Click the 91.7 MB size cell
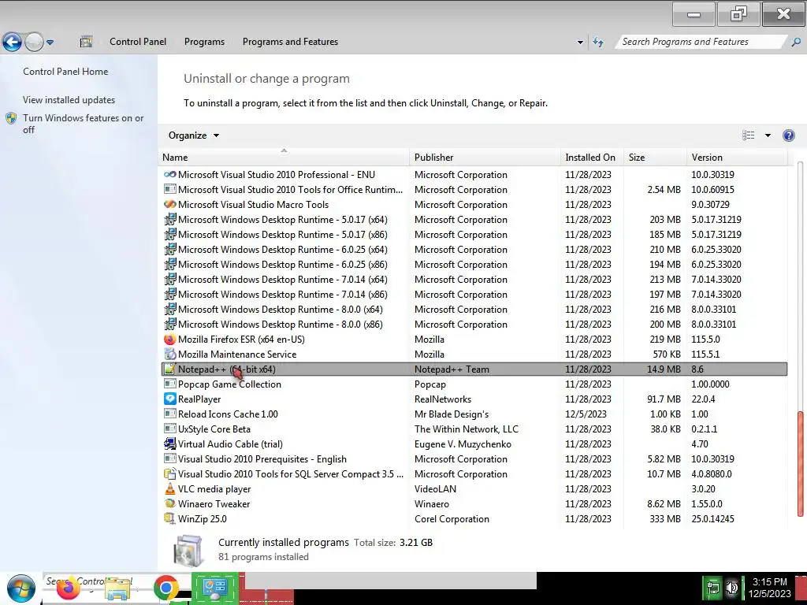Screen dimensions: 807x605 (664, 399)
